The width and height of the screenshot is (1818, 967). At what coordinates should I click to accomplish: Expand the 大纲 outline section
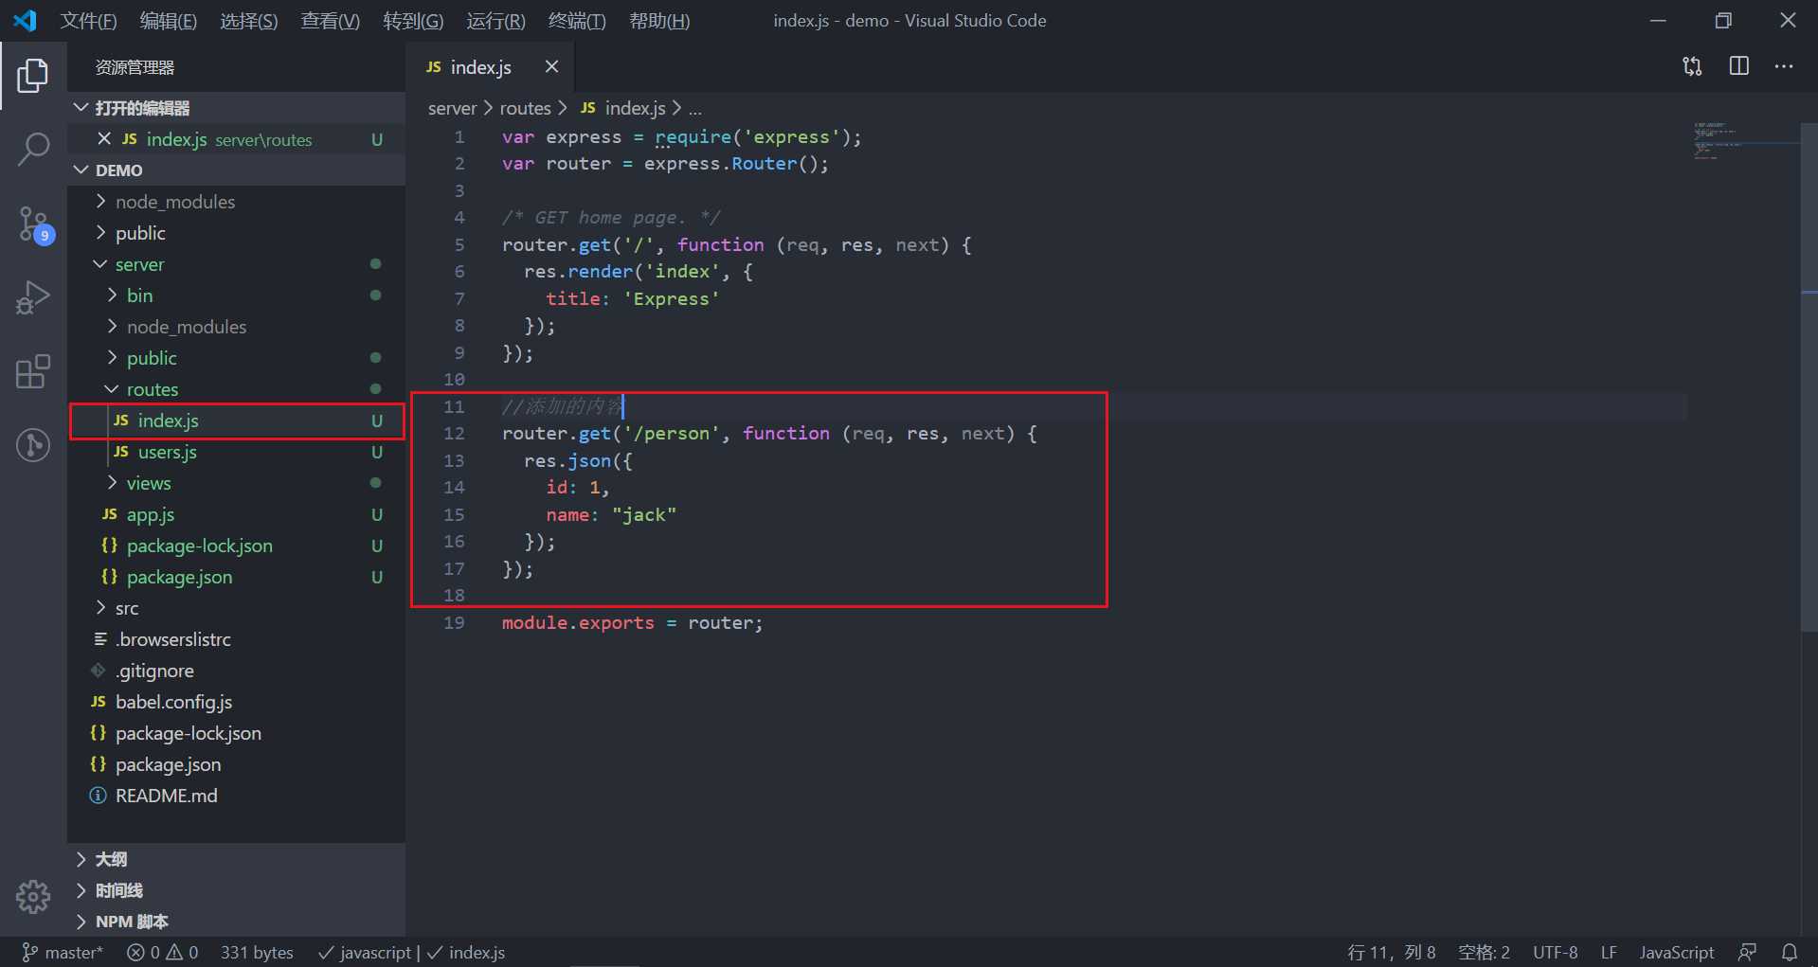click(237, 859)
